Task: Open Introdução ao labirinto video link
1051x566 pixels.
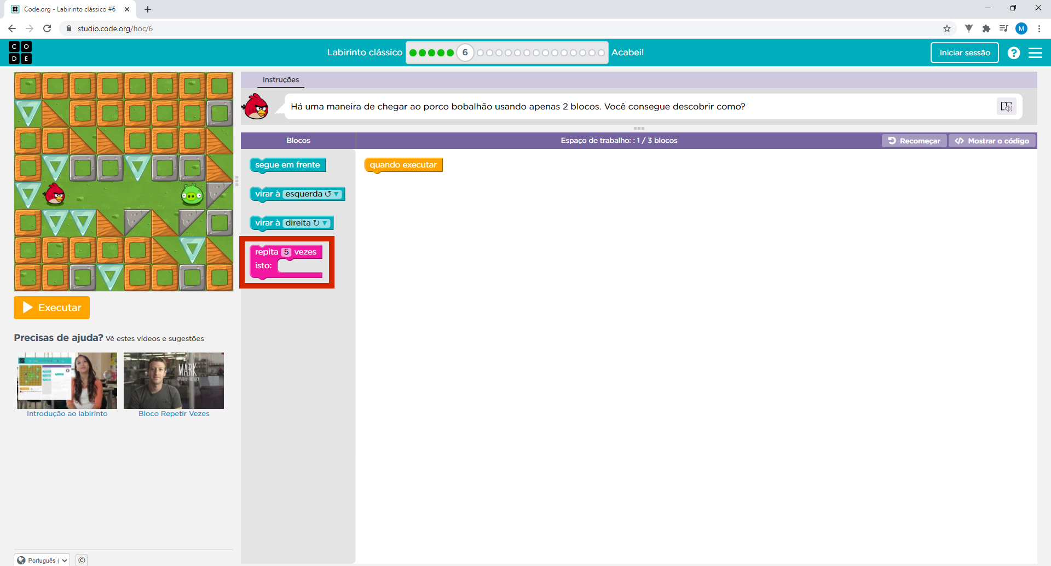Action: (67, 414)
